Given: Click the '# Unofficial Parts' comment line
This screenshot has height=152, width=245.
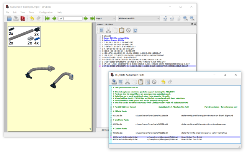Looking at the screenshot, I should [x=121, y=120].
